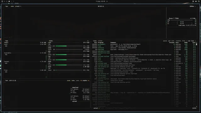
Task: Toggle net auto scaling
Action: (73, 81)
